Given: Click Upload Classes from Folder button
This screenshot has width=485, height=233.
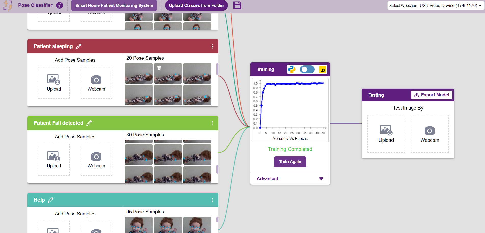Looking at the screenshot, I should 196,5.
